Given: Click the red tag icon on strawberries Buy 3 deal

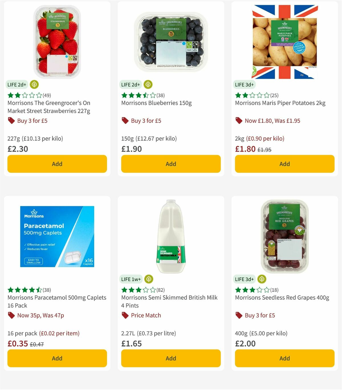Looking at the screenshot, I should [11, 120].
